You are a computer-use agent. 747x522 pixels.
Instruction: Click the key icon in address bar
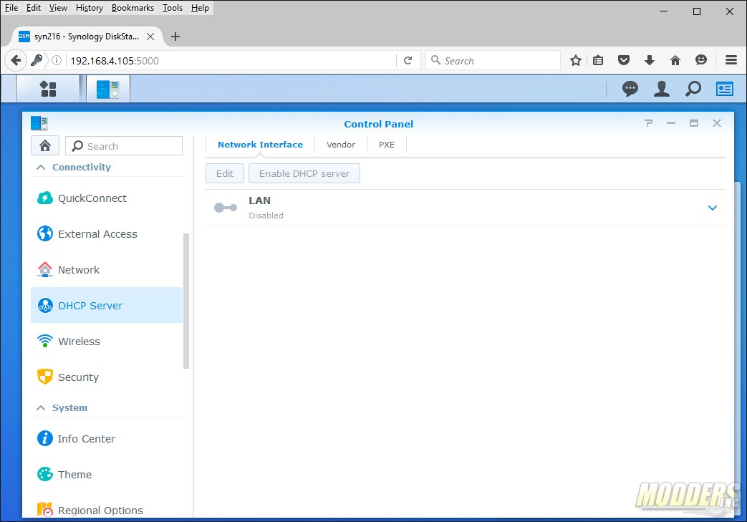[x=37, y=60]
